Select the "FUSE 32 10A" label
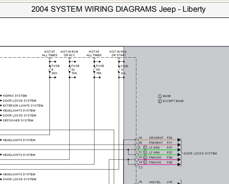Image resolution: width=229 pixels, height=184 pixels. (75, 69)
